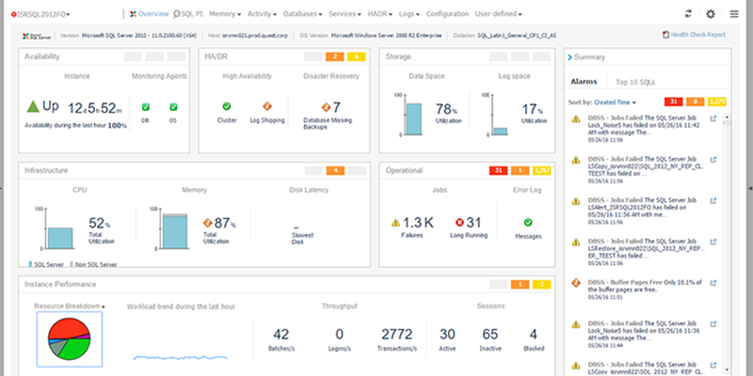The height and width of the screenshot is (376, 753).
Task: Click the Job Failures warning triangle icon
Action: tap(395, 223)
